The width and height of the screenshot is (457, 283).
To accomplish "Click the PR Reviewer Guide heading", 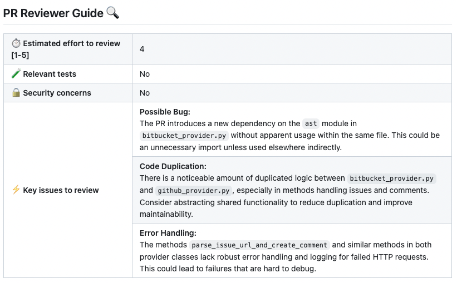I will pyautogui.click(x=53, y=13).
